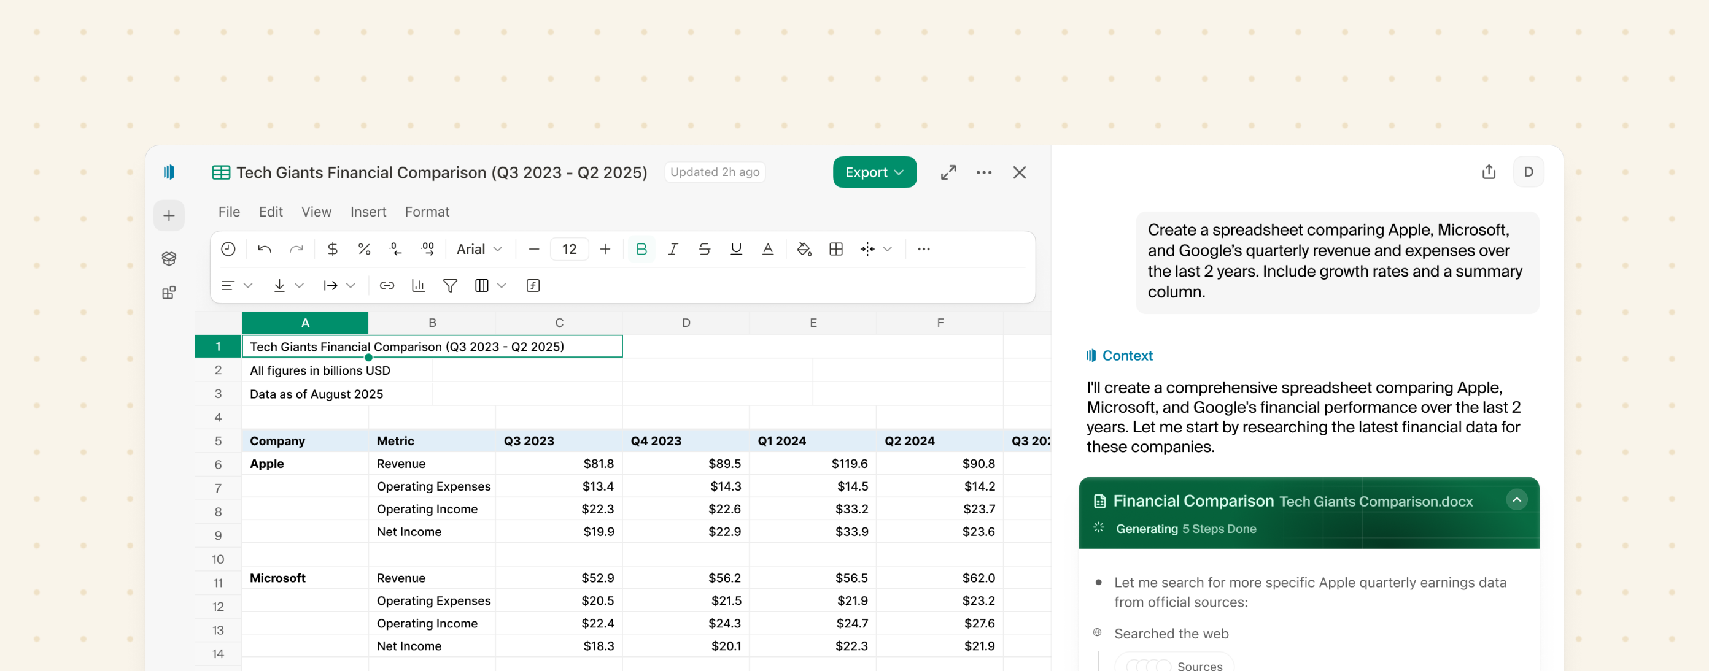Open cell borders options
The height and width of the screenshot is (671, 1709).
[x=836, y=249]
